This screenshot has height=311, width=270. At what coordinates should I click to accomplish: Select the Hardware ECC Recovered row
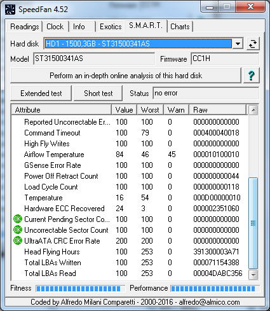coord(130,209)
